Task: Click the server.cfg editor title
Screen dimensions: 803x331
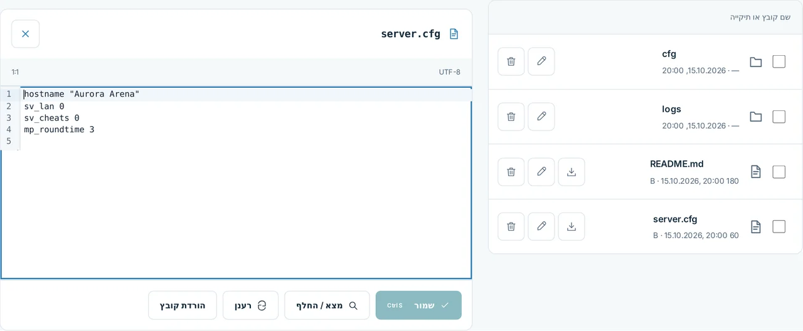Action: [x=411, y=34]
